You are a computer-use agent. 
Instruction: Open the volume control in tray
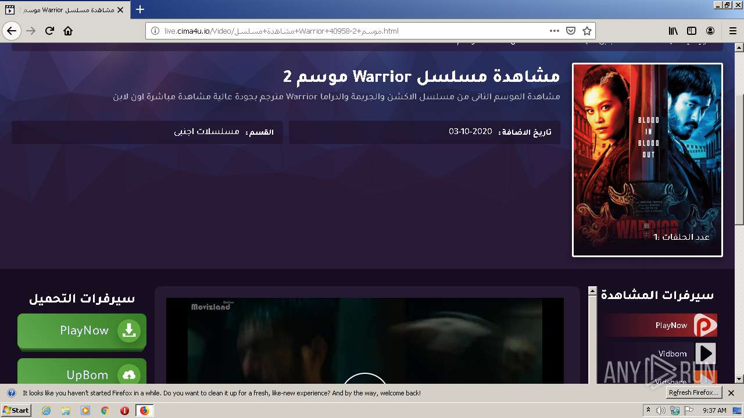coord(661,410)
